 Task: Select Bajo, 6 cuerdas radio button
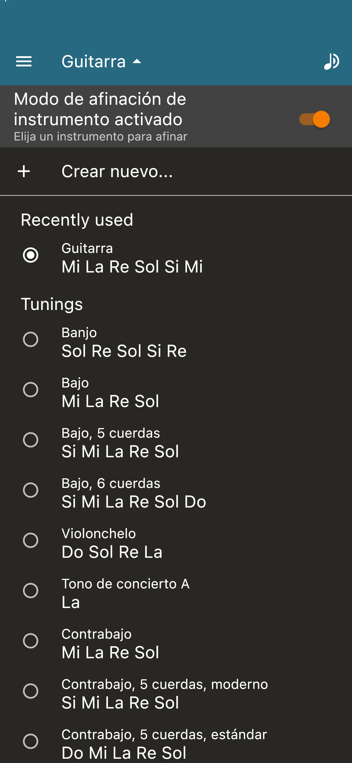[31, 490]
